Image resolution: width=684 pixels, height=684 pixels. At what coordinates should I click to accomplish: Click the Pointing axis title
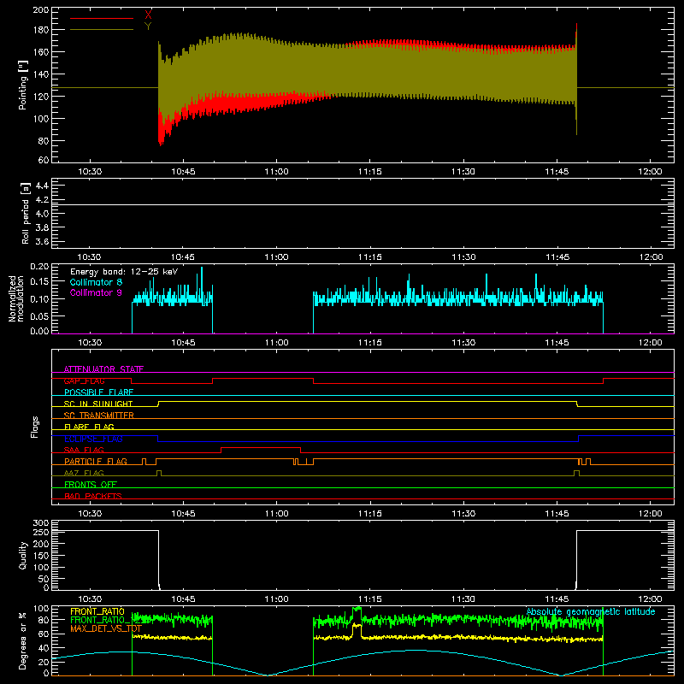click(23, 85)
